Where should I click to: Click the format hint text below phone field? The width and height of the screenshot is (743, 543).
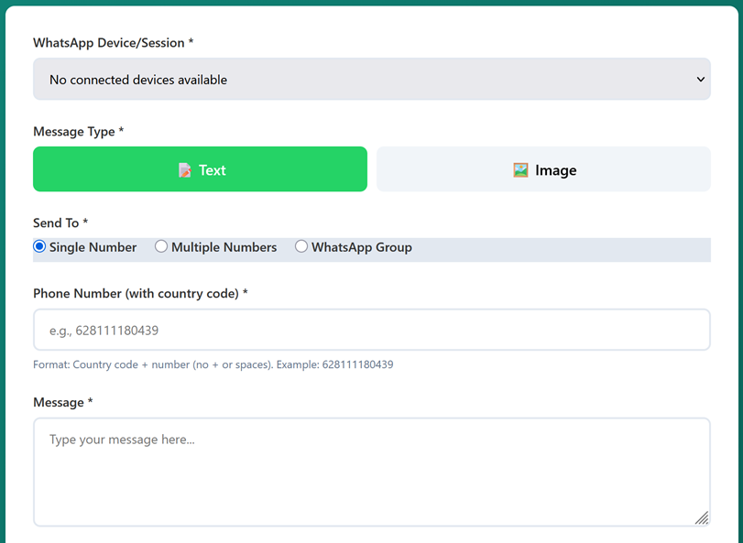click(213, 364)
